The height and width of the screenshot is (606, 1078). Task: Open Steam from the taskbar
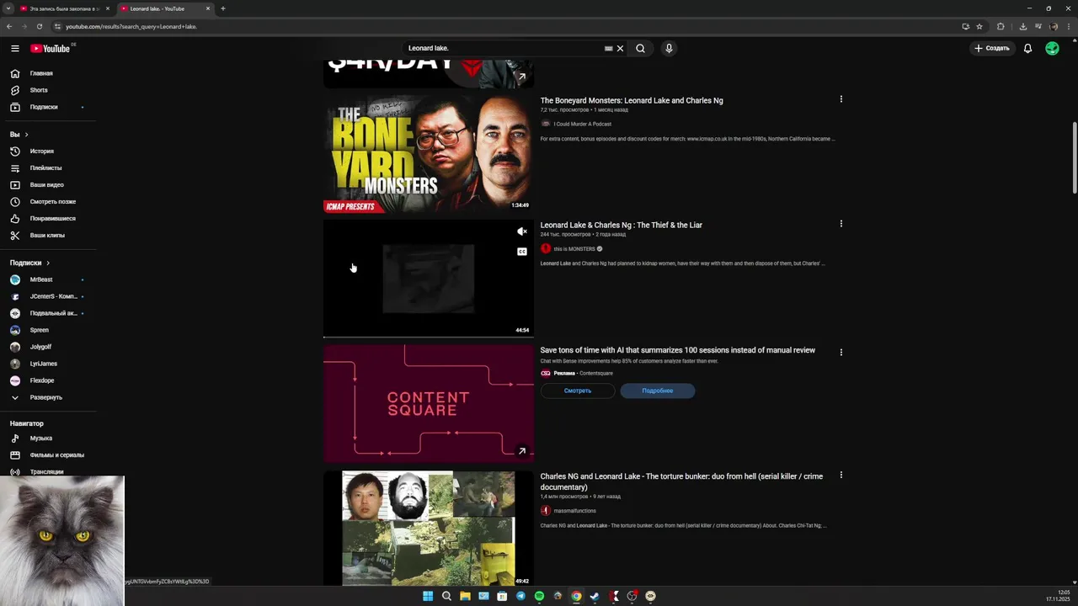pos(595,596)
